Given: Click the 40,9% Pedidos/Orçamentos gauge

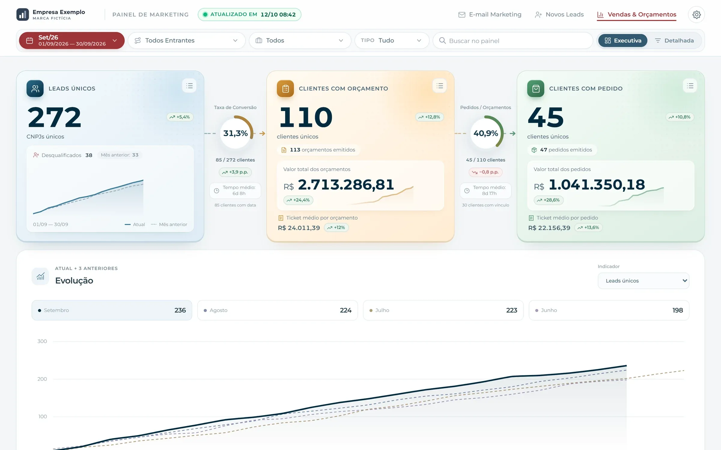Looking at the screenshot, I should pos(486,133).
